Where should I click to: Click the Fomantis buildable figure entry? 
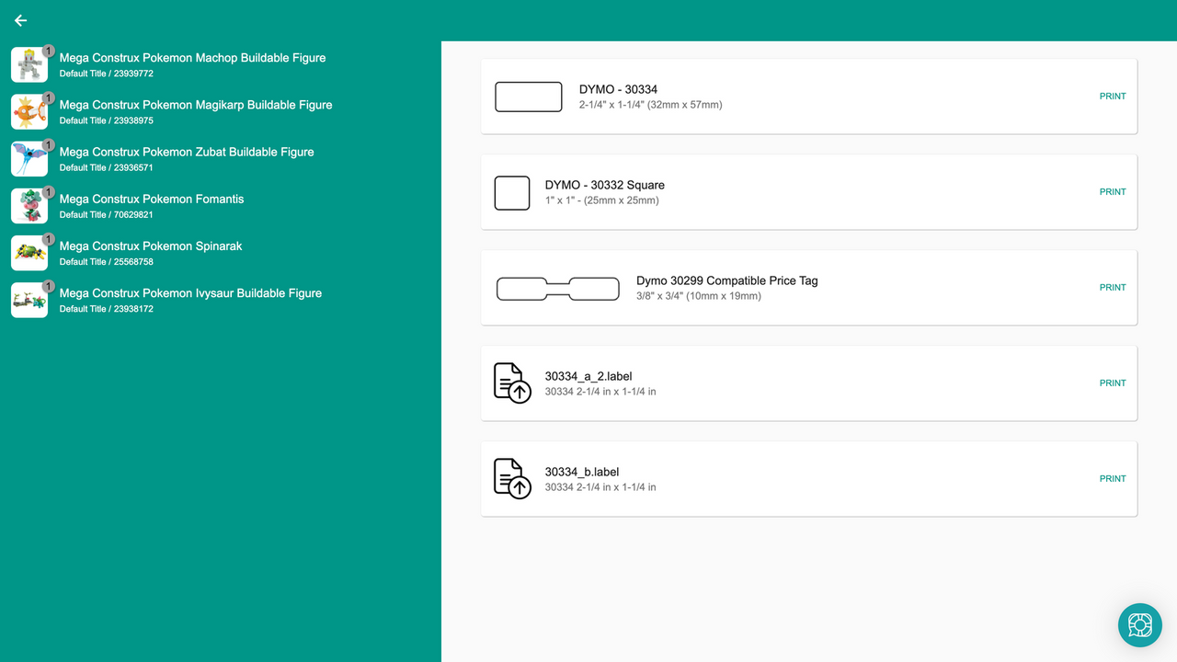tap(151, 199)
